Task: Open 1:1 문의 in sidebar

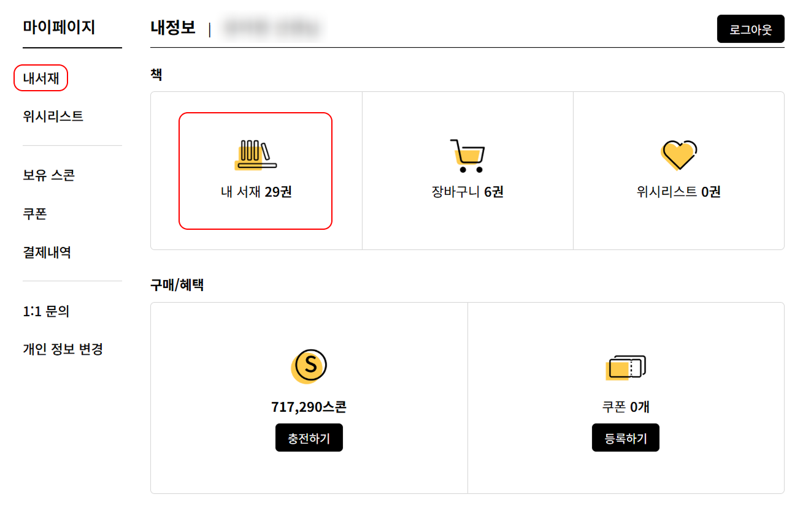Action: 46,311
